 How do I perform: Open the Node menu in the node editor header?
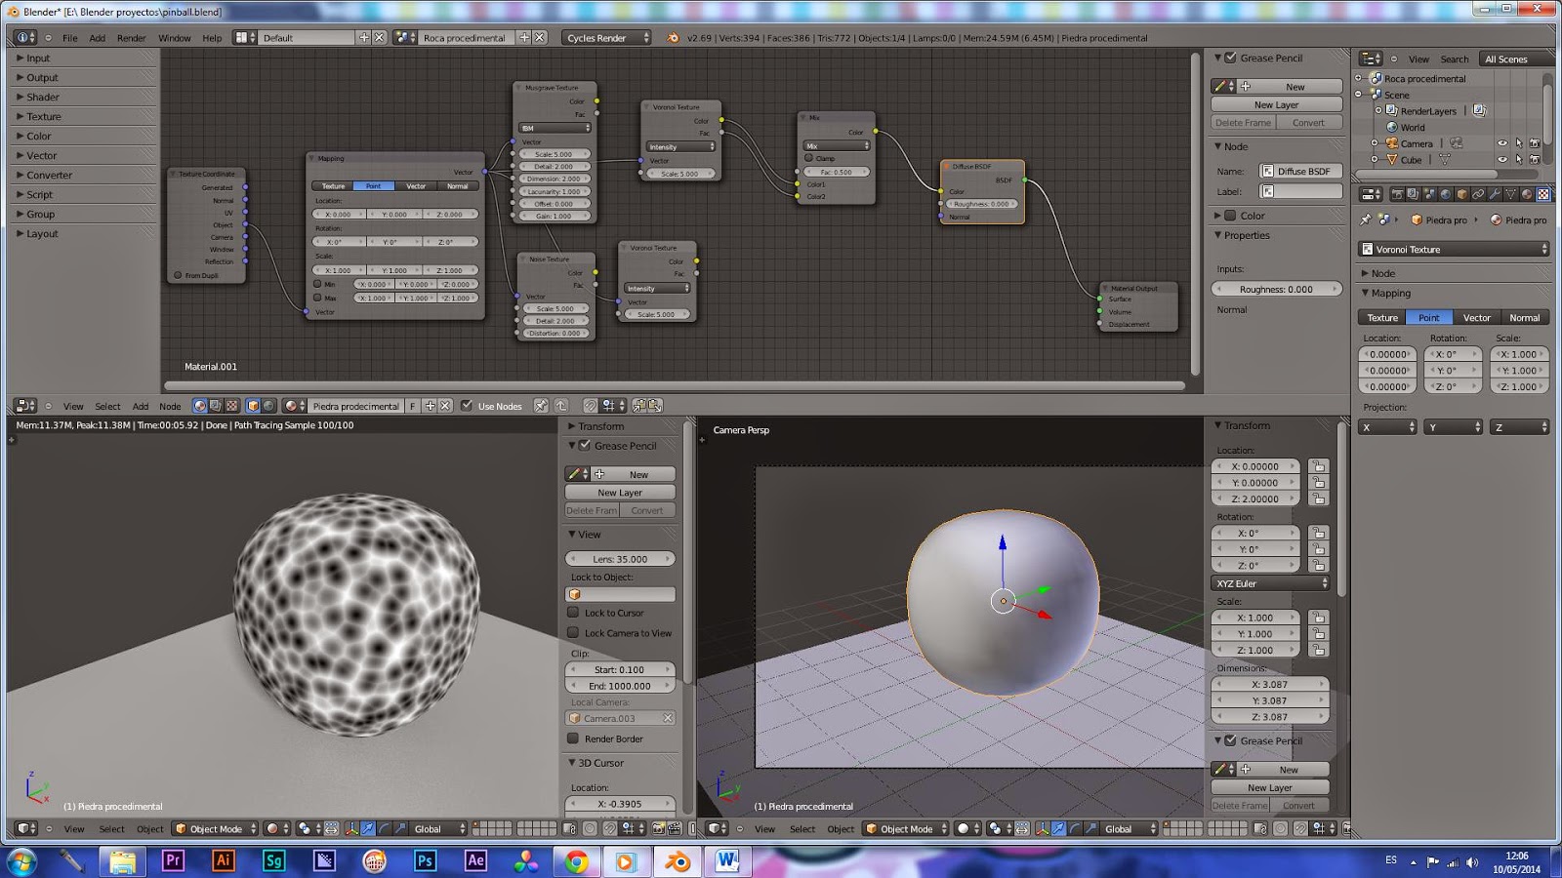pos(169,406)
